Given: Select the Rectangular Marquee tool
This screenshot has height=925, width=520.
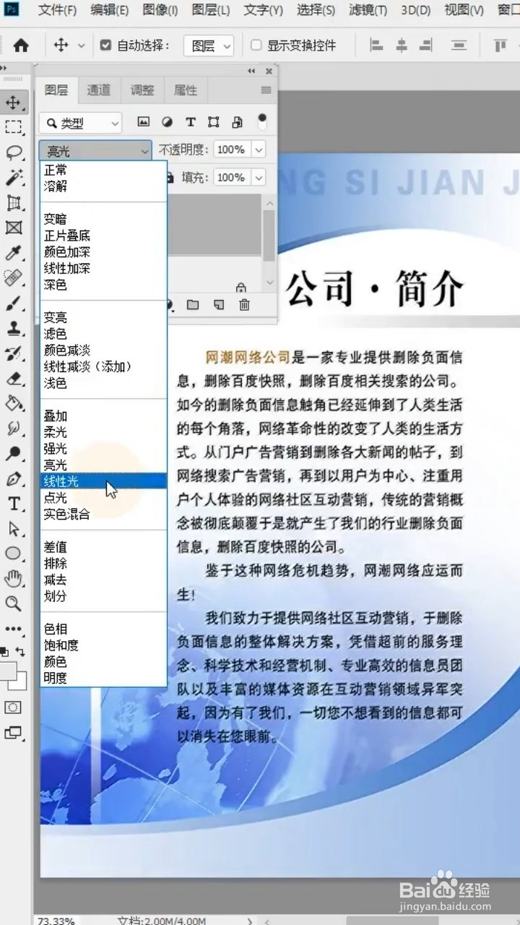Looking at the screenshot, I should click(x=13, y=127).
